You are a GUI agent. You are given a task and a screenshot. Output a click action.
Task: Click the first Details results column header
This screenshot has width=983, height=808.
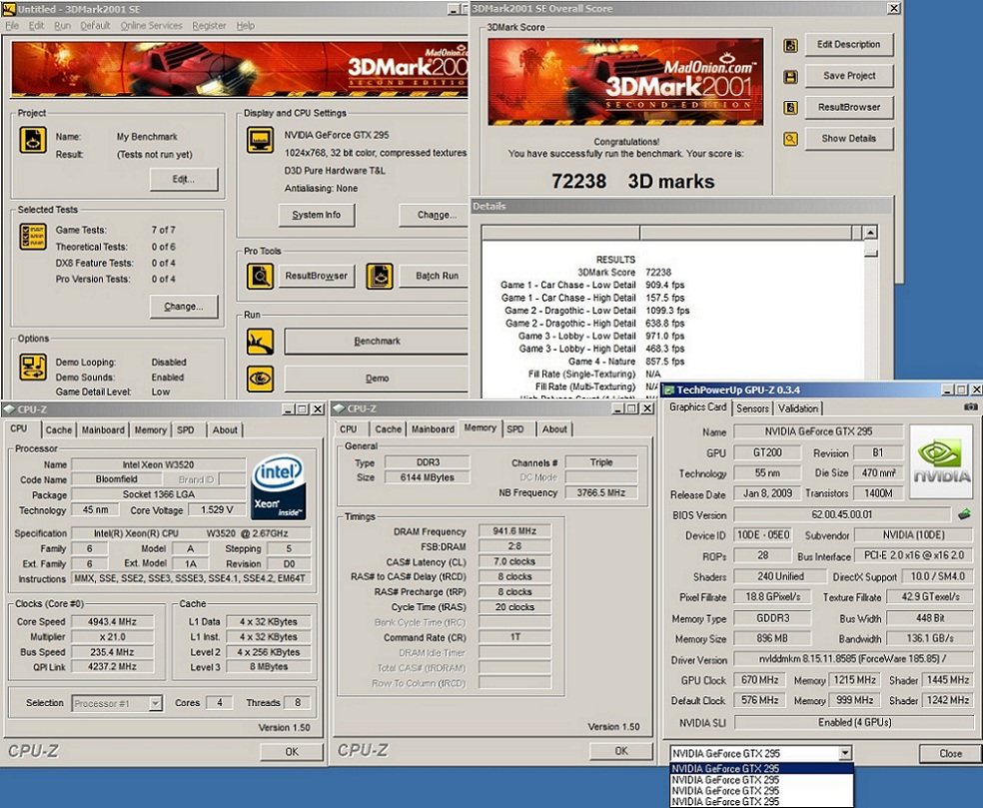[x=561, y=233]
